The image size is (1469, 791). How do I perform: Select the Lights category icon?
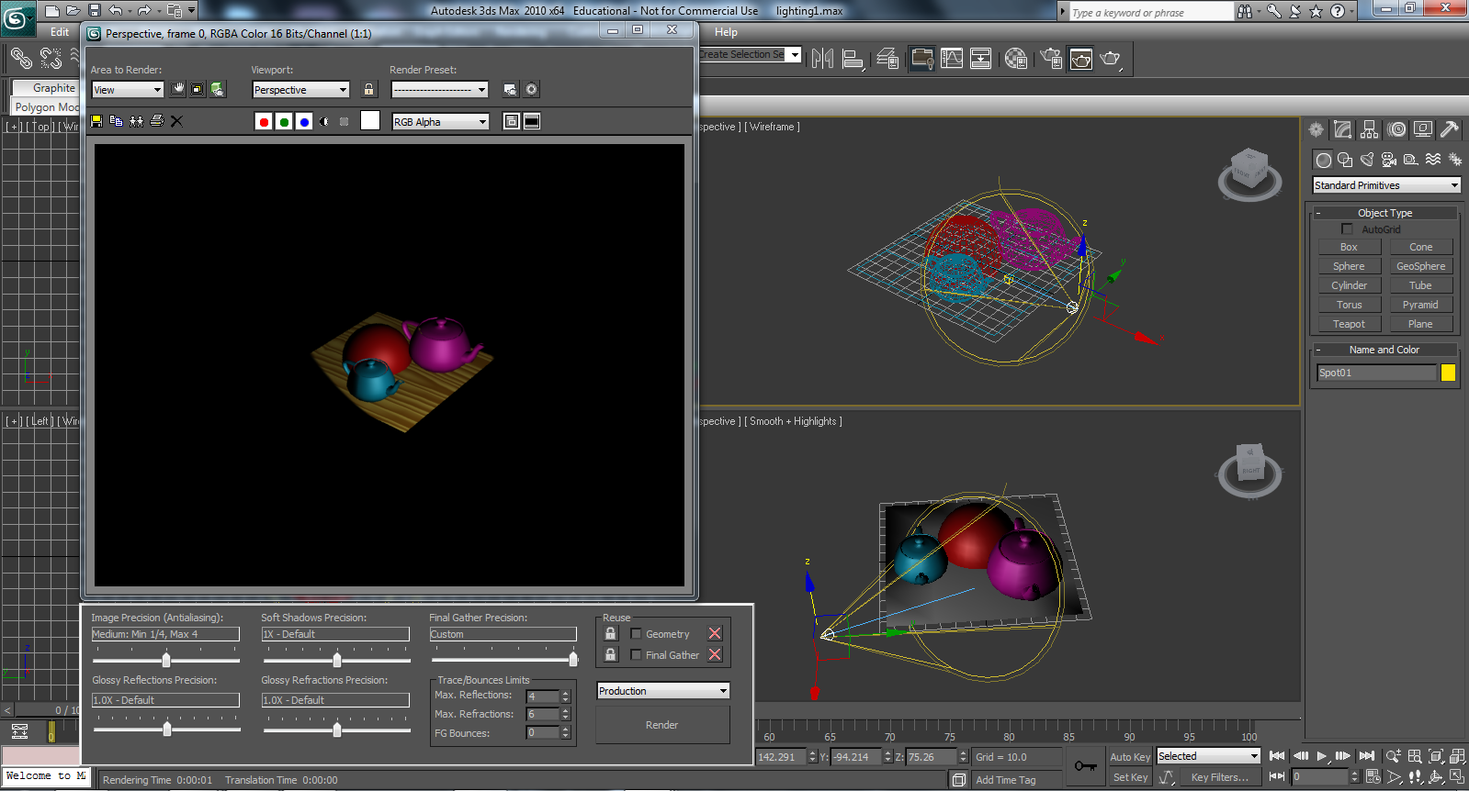[x=1367, y=160]
